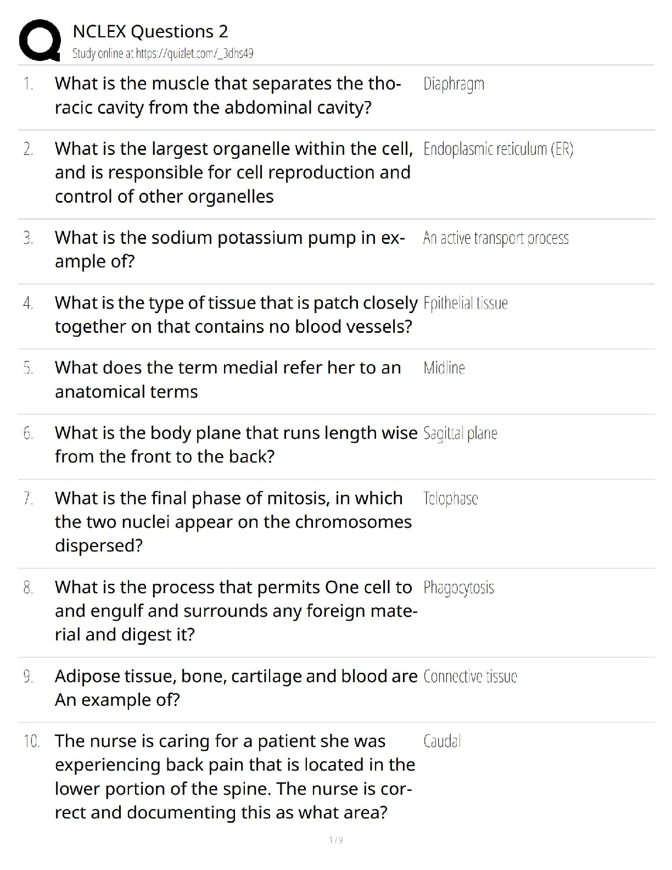Click question 9 about adipose tissue
The image size is (672, 870).
(x=236, y=688)
